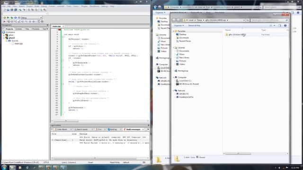Select the main.cpp editor tab

pos(56,26)
